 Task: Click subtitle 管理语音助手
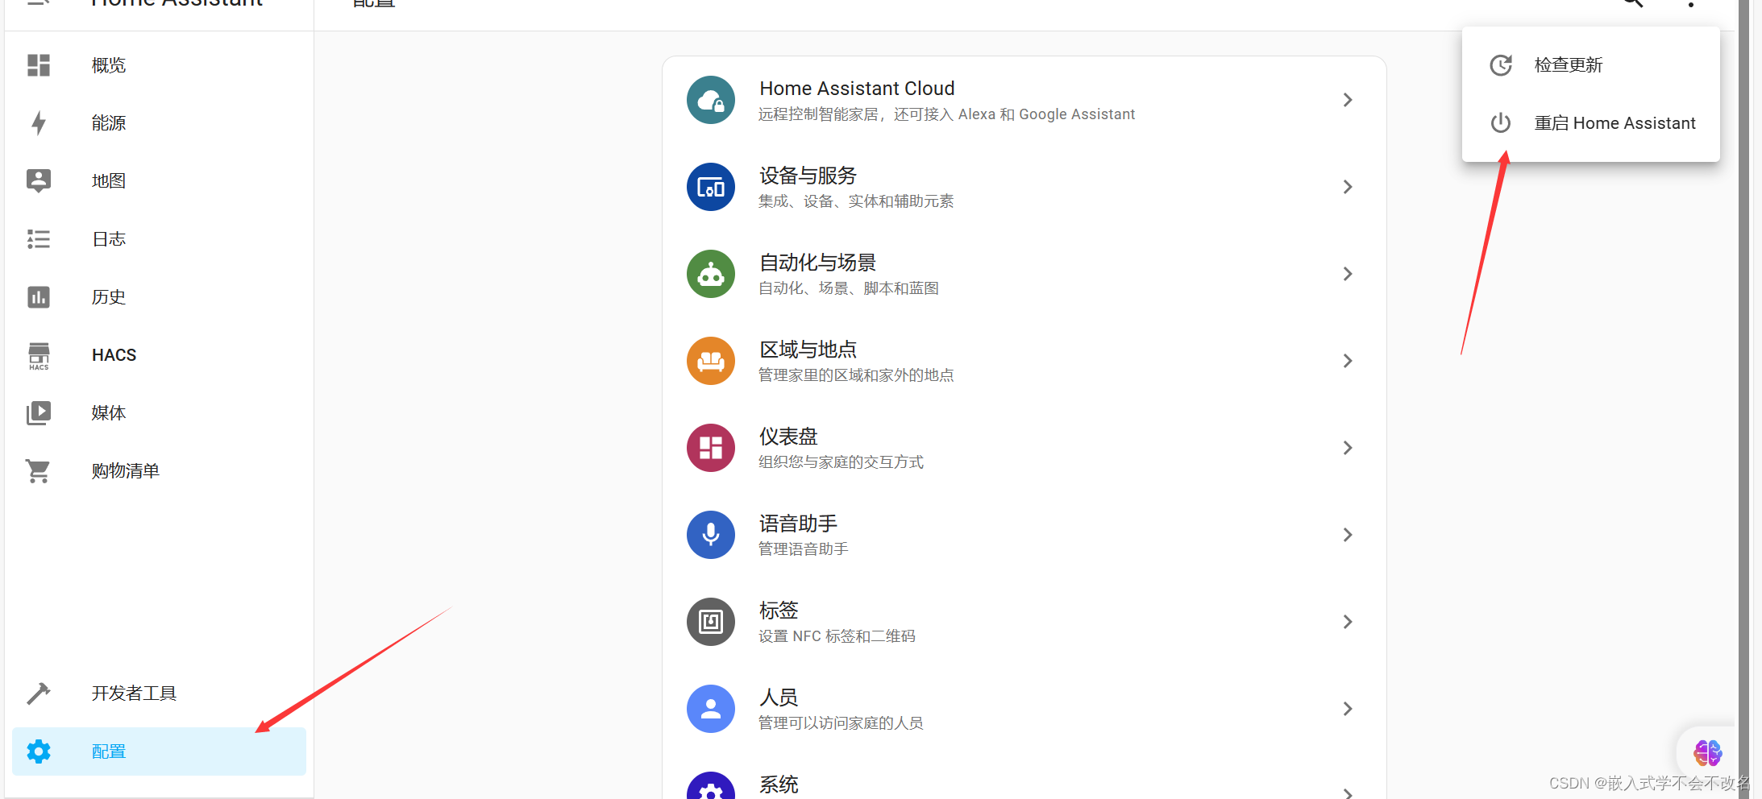804,549
